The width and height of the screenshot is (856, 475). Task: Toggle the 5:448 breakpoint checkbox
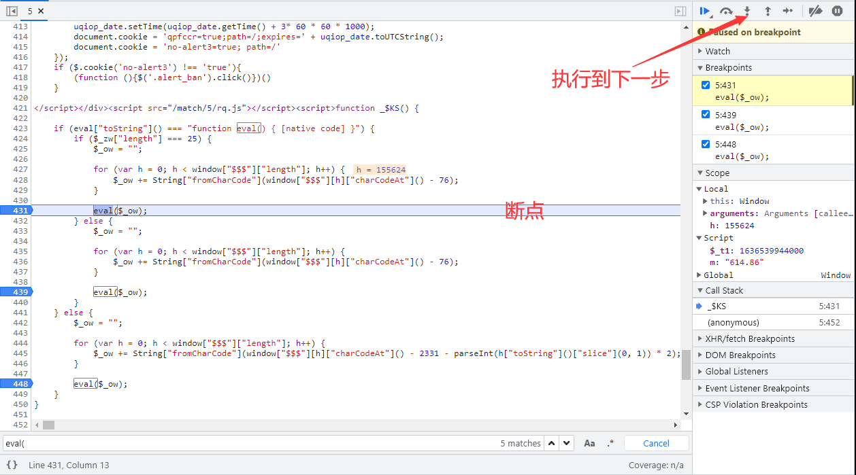(706, 143)
